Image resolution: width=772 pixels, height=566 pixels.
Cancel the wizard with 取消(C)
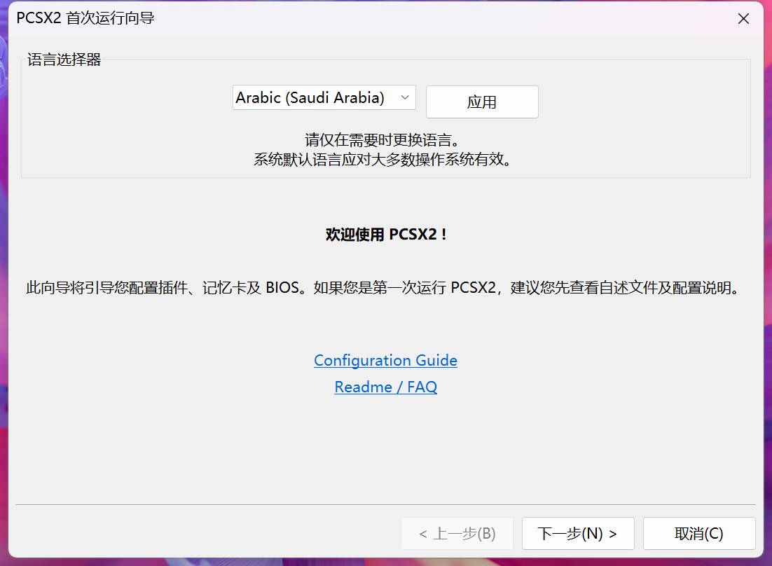(699, 533)
